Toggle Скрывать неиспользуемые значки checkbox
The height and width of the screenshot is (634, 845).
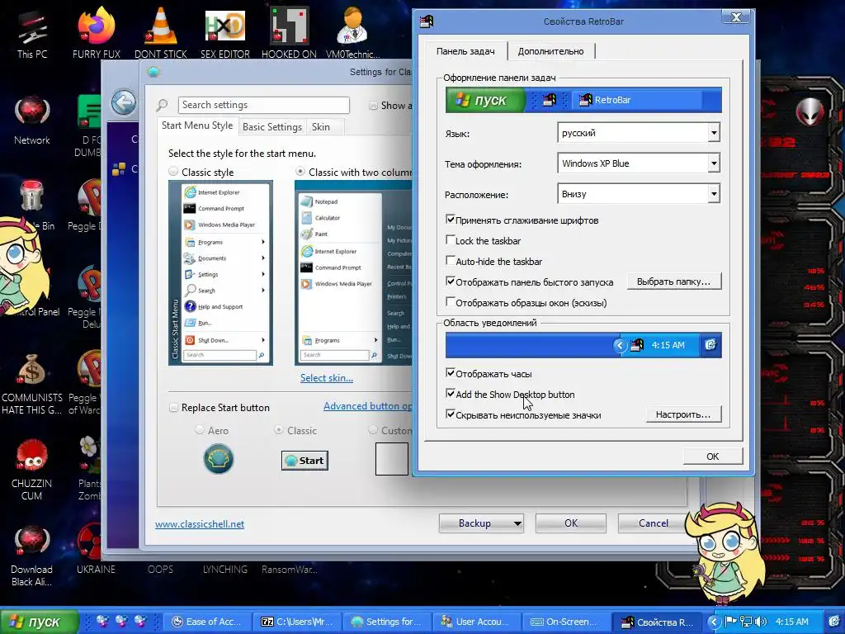(451, 414)
